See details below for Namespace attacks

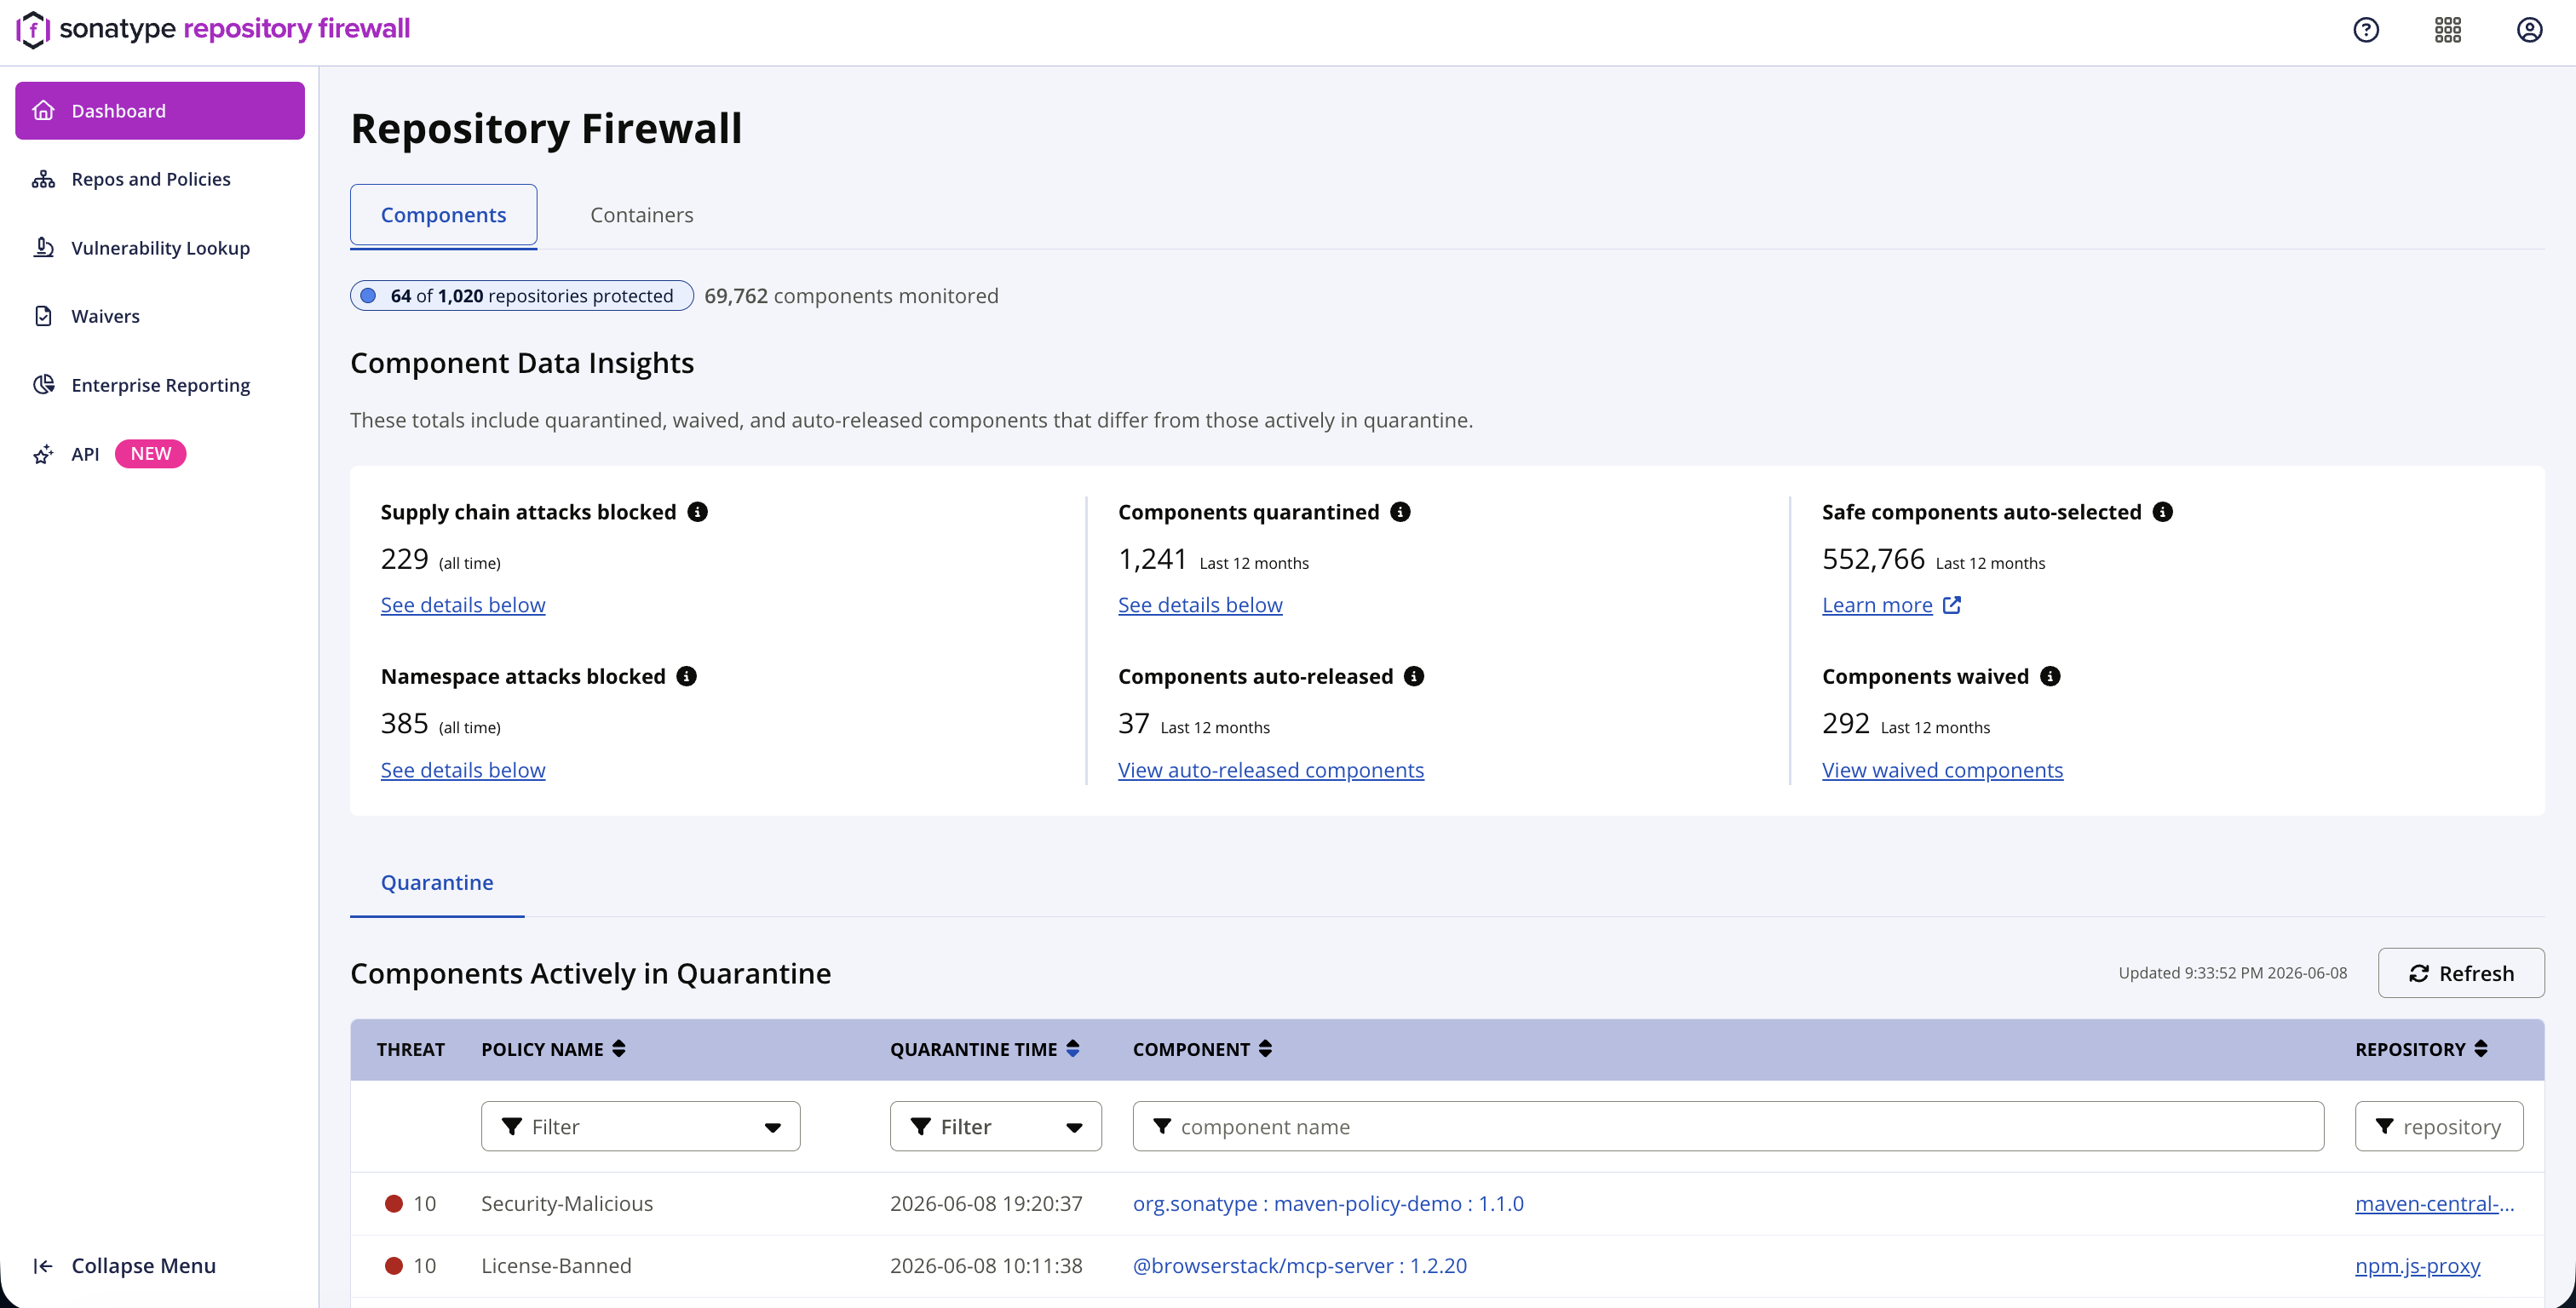click(463, 770)
